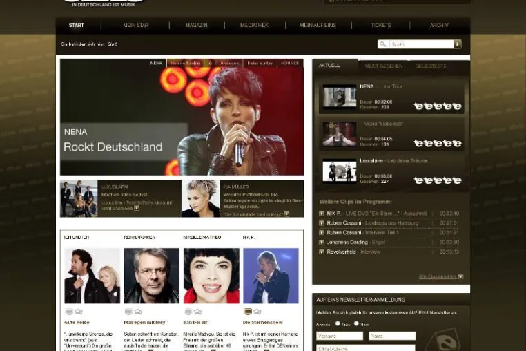Click the TV icon under Ich und Ich
526x351 pixels.
pyautogui.click(x=69, y=312)
